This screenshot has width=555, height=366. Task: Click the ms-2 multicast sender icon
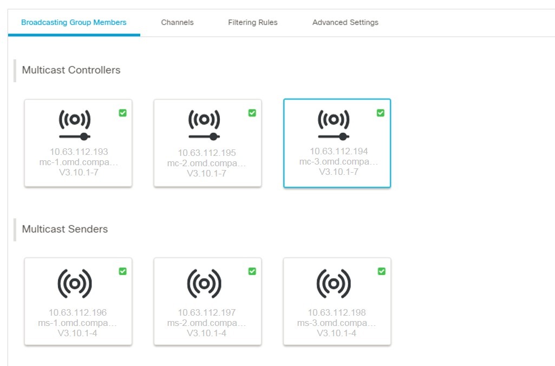pos(204,284)
